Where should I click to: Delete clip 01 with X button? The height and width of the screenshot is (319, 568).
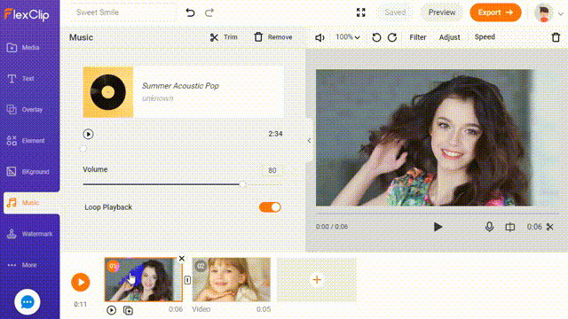181,259
